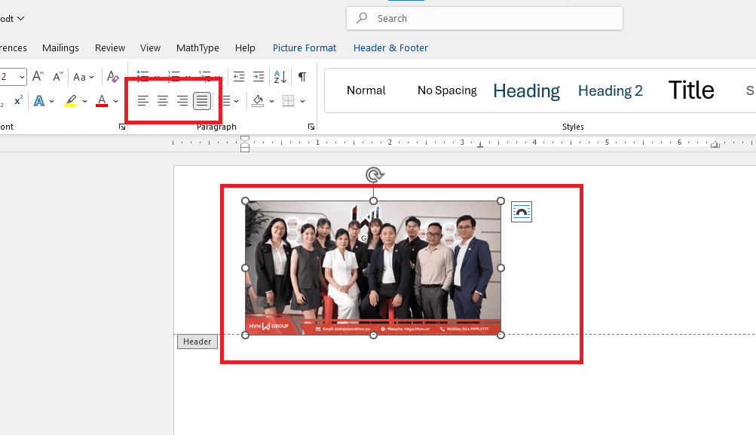Click the Borders icon
The height and width of the screenshot is (435, 756).
click(289, 101)
